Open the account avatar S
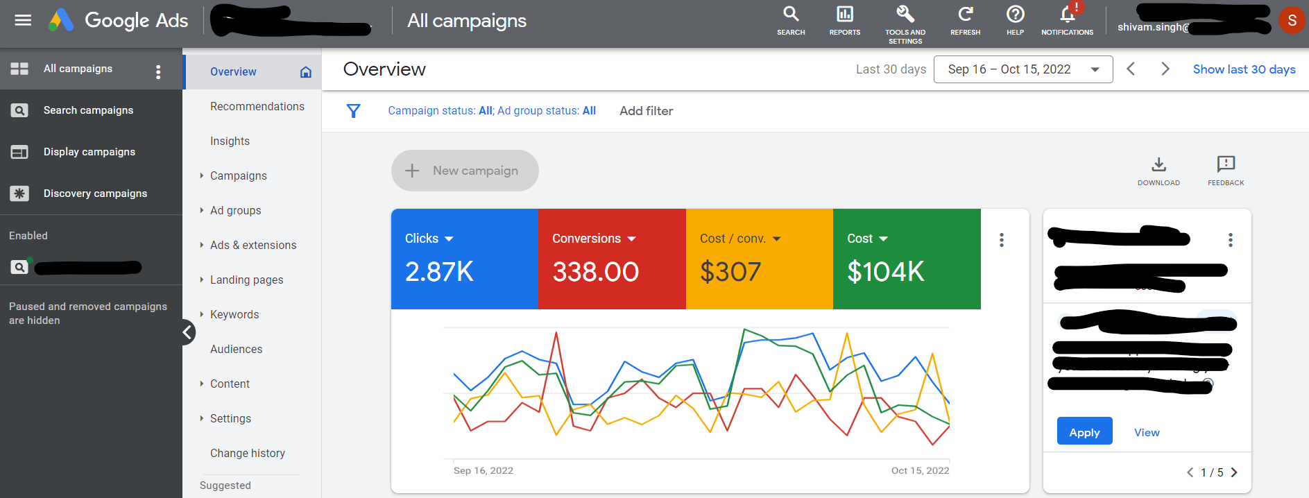Image resolution: width=1309 pixels, height=498 pixels. pyautogui.click(x=1292, y=21)
